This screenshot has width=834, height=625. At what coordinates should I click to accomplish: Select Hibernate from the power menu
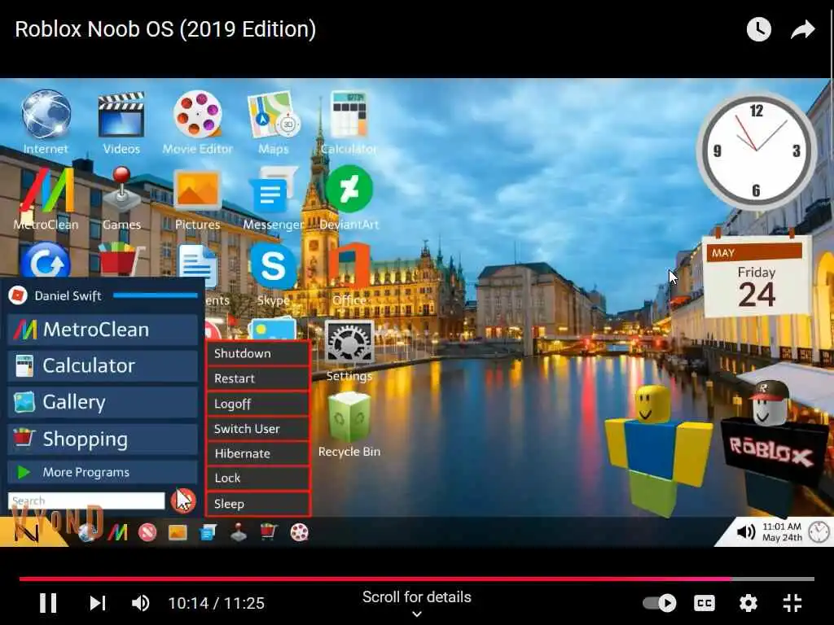pyautogui.click(x=257, y=453)
